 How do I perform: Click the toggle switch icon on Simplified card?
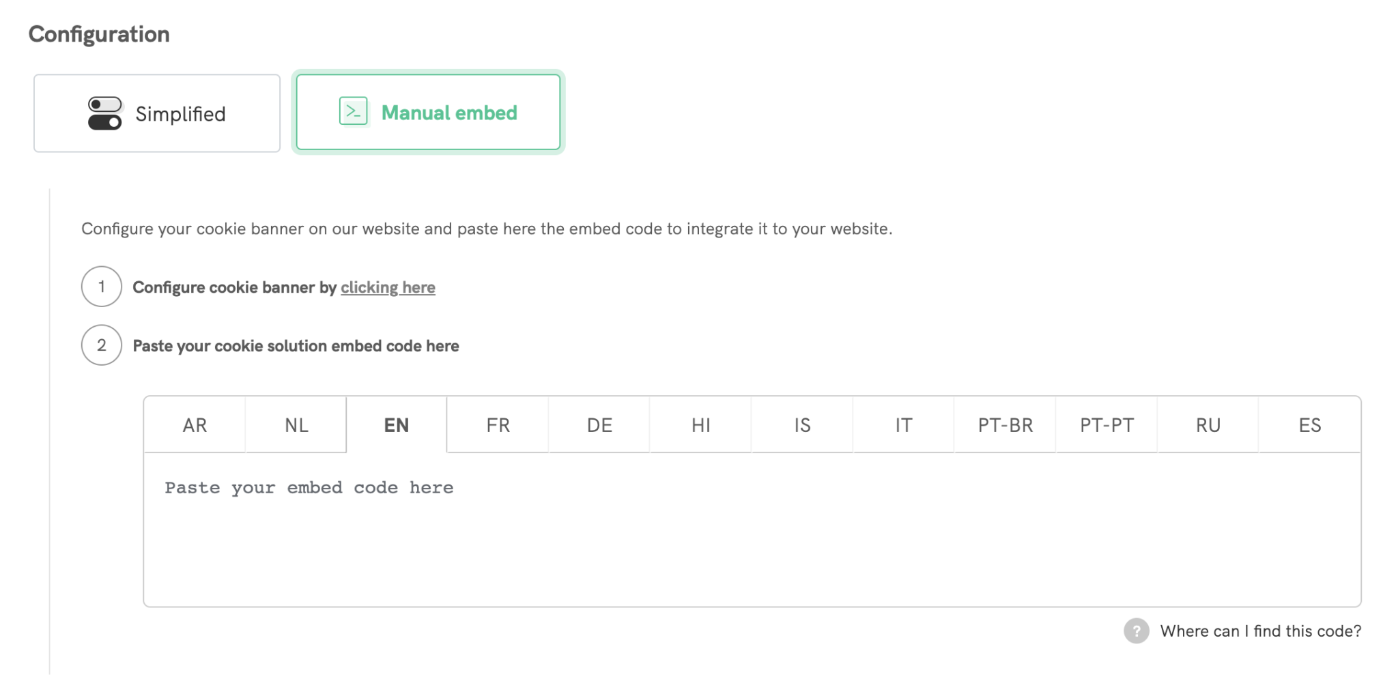click(x=104, y=113)
